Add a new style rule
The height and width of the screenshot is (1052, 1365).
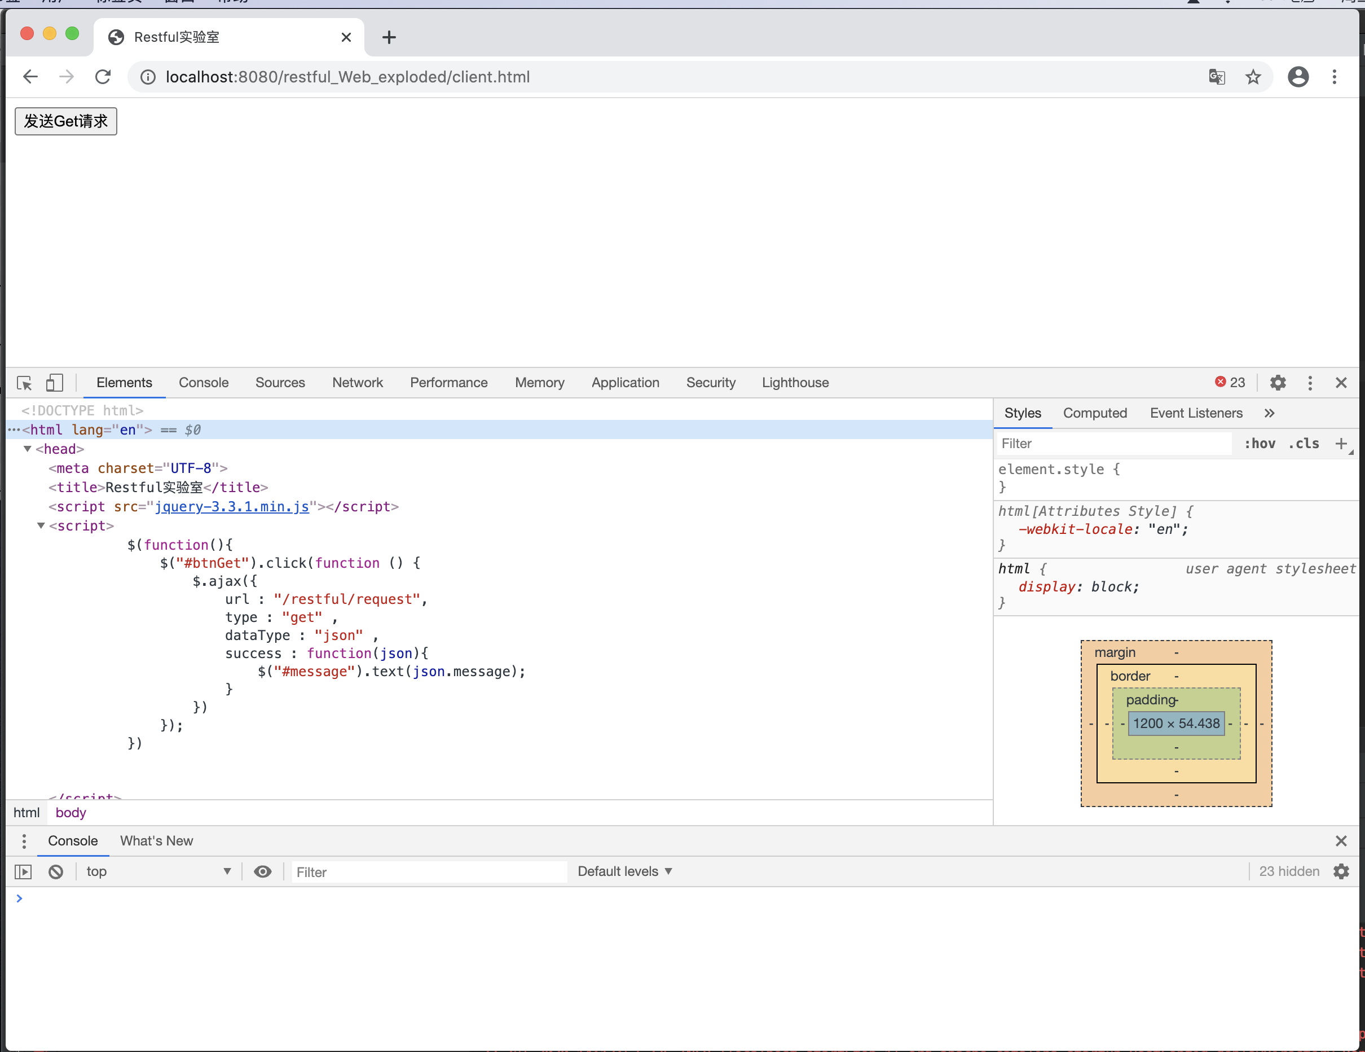pos(1341,444)
